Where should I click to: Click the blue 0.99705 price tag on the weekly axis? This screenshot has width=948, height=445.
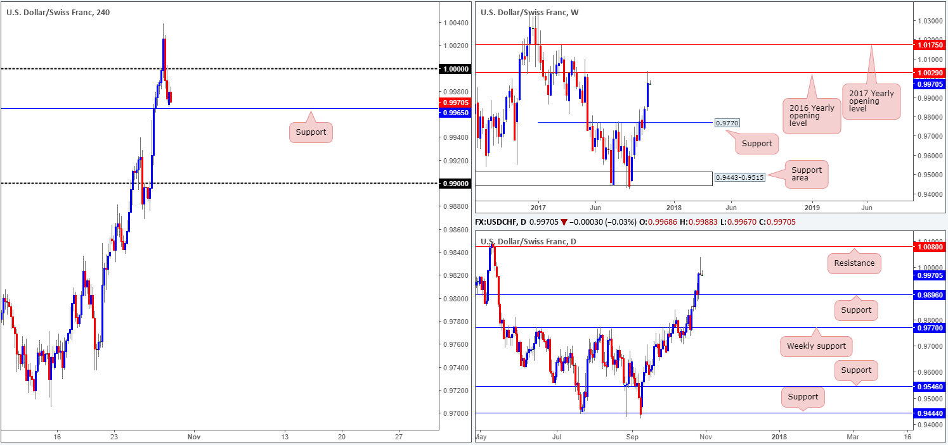929,84
